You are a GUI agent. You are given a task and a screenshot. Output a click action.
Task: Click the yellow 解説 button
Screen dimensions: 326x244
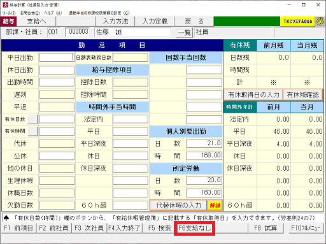point(215,205)
